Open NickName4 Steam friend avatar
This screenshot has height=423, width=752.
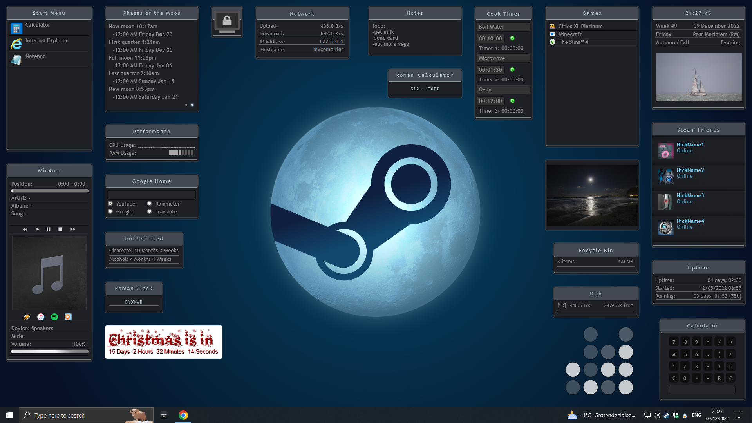665,227
